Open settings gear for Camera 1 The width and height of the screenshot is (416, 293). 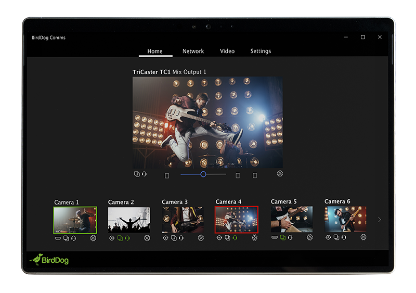coord(93,238)
